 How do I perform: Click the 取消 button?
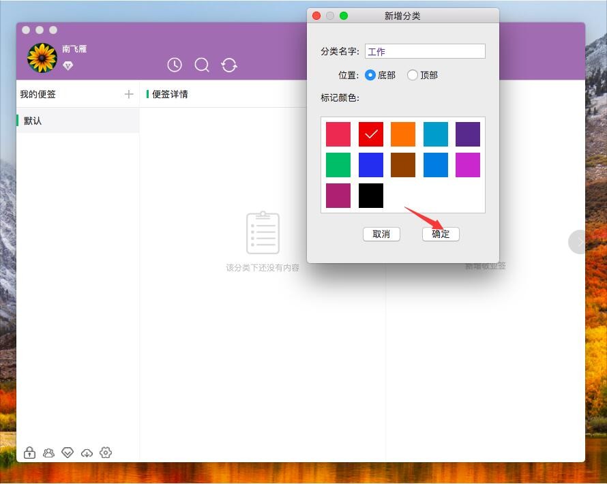point(381,234)
